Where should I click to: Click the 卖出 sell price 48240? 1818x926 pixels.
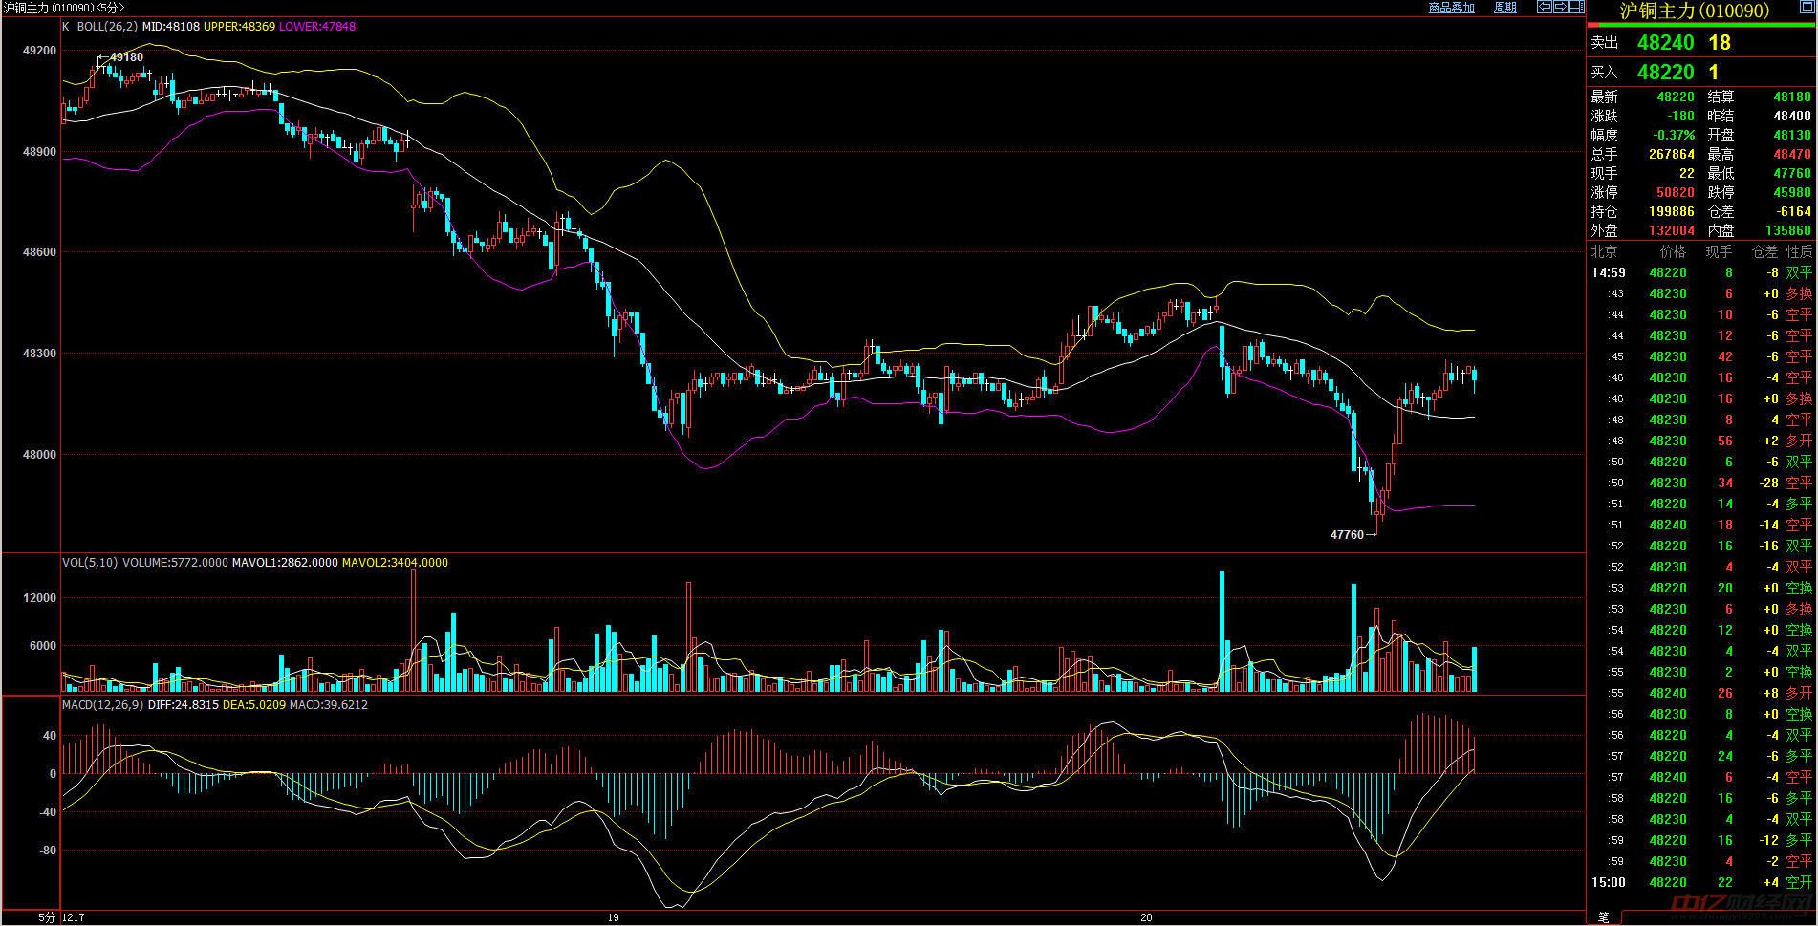pos(1665,43)
